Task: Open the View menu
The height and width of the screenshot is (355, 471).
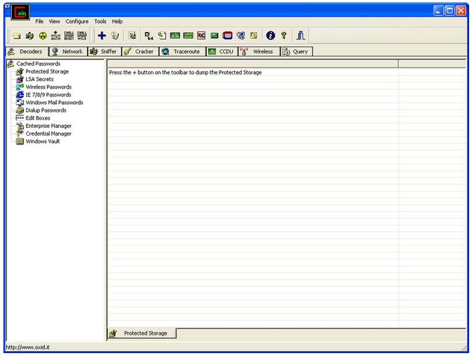Action: pyautogui.click(x=54, y=21)
